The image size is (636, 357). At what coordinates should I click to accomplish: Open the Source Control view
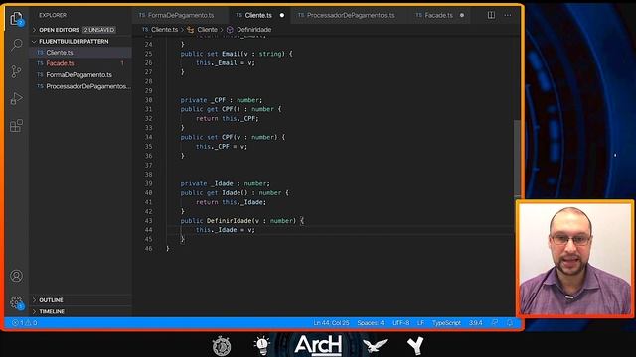click(x=16, y=71)
